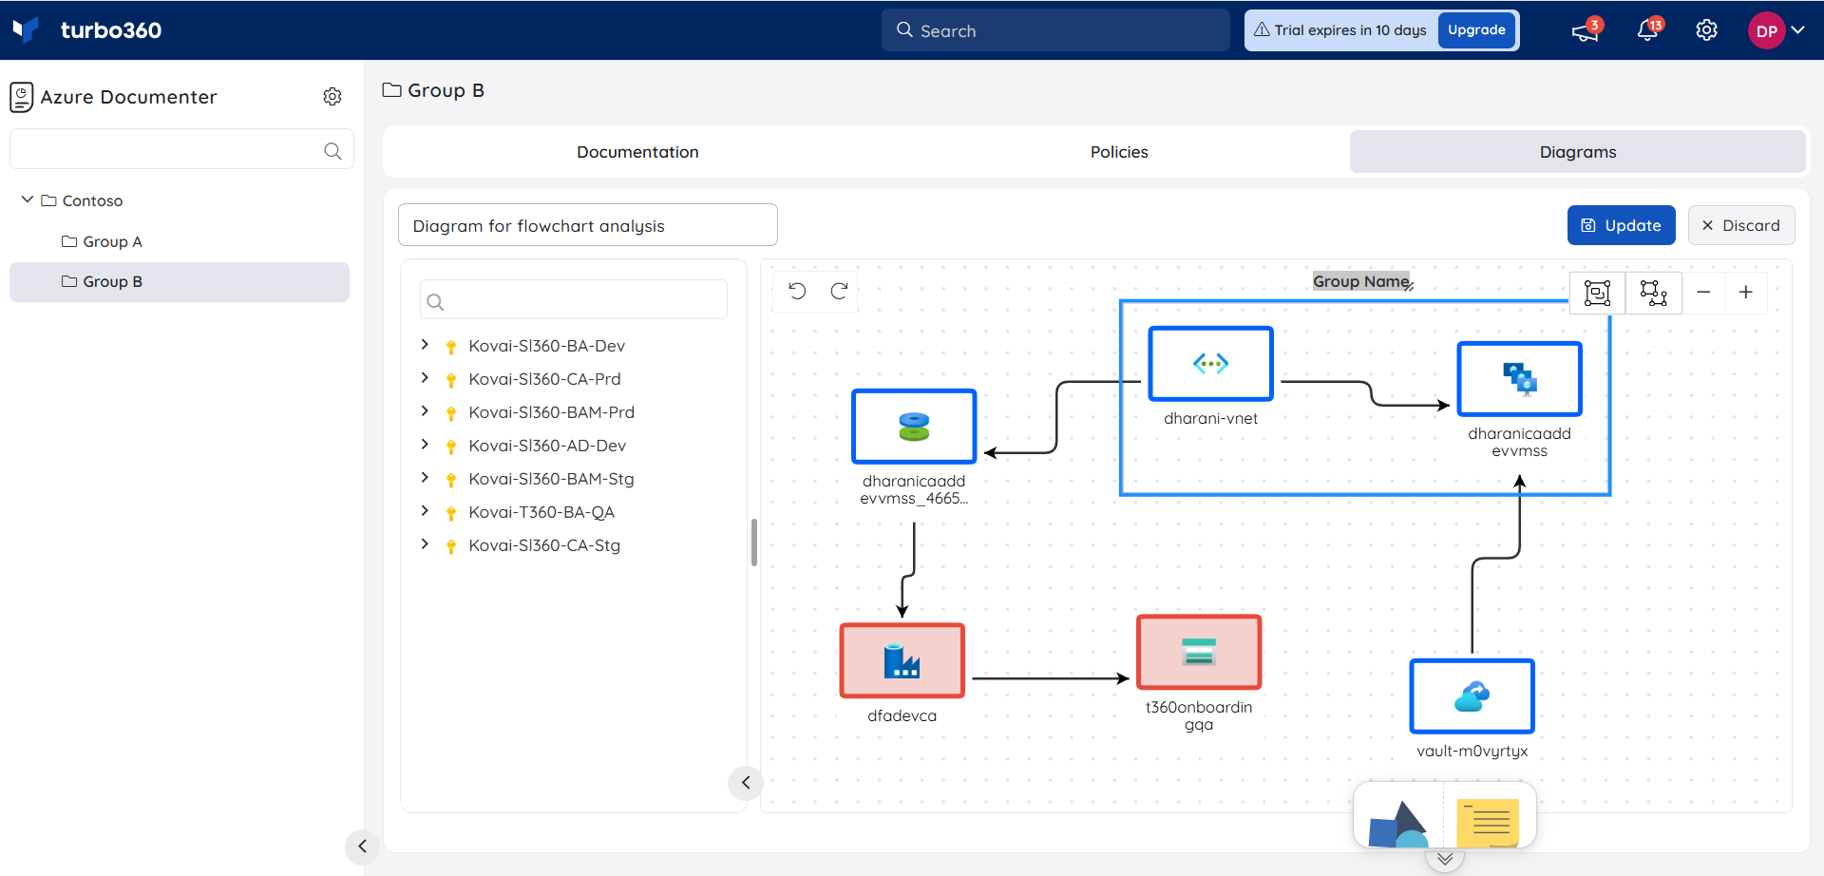Focus the global Search field
1824x876 pixels.
click(1055, 30)
